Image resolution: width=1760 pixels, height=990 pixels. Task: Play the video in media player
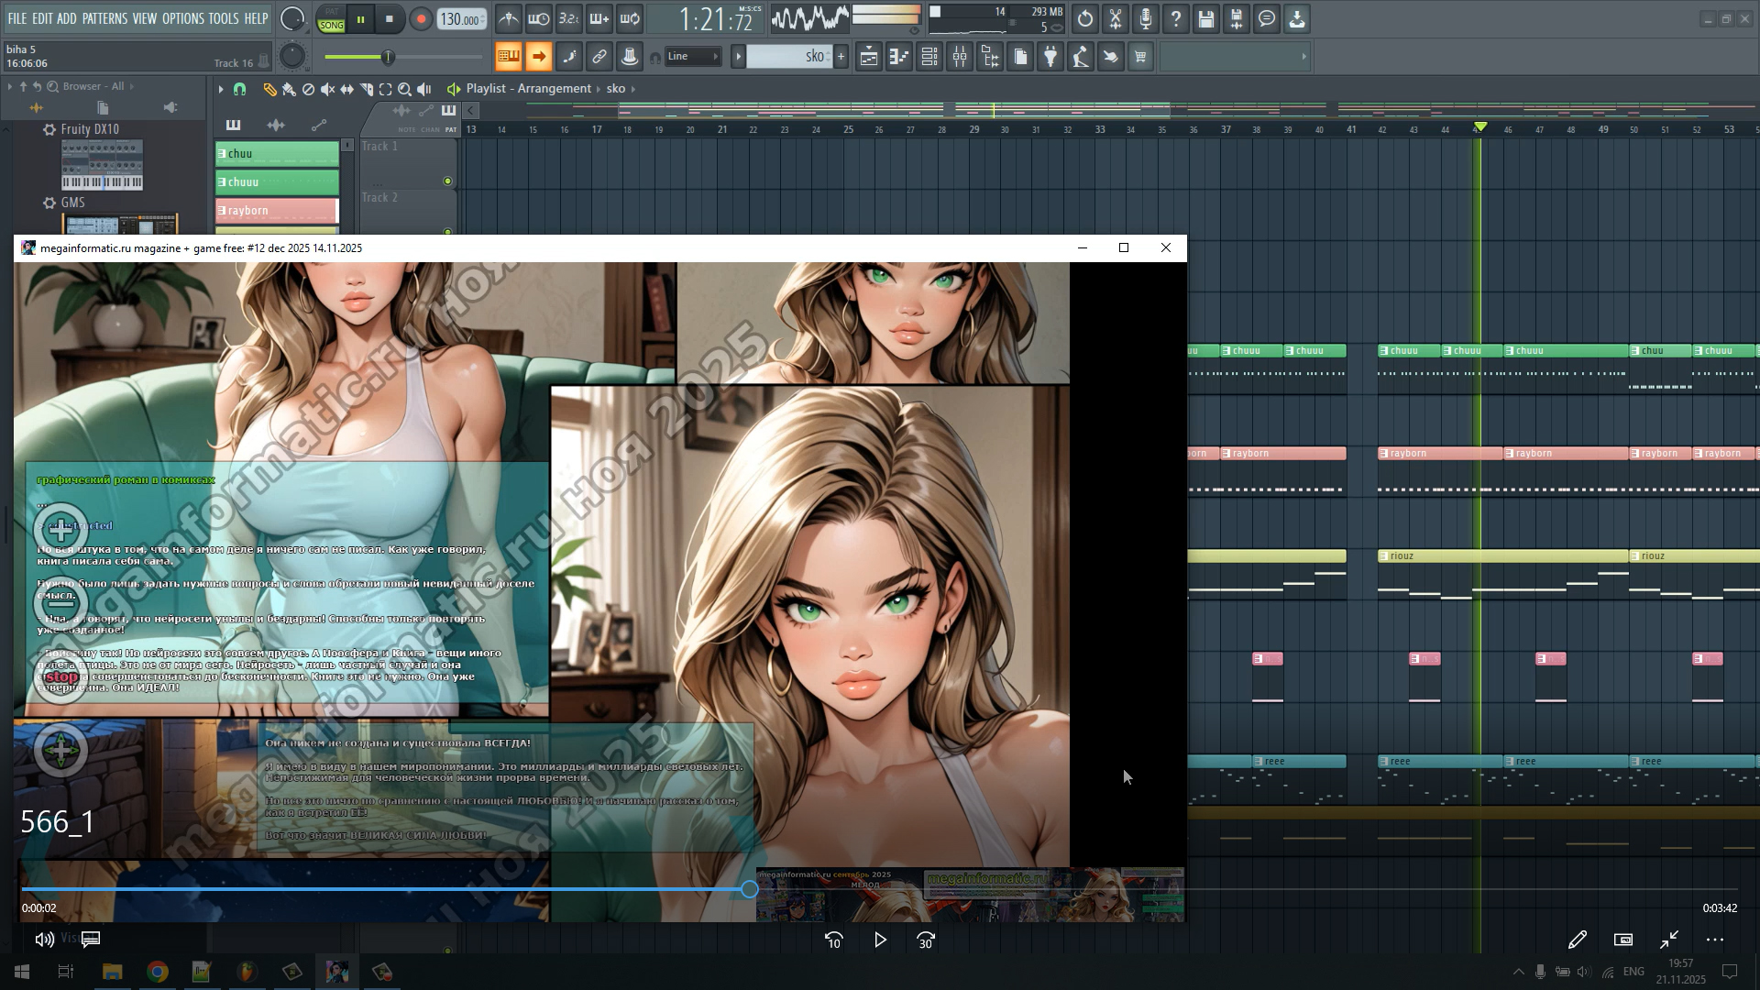880,940
